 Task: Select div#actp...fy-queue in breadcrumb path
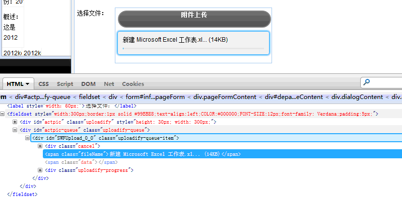42,97
